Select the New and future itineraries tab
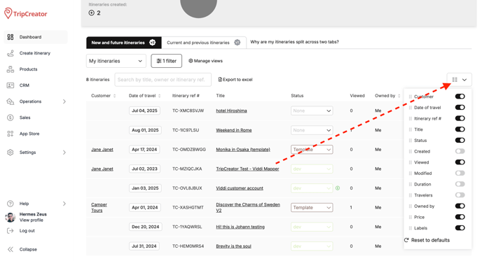Image resolution: width=482 pixels, height=261 pixels. 123,43
